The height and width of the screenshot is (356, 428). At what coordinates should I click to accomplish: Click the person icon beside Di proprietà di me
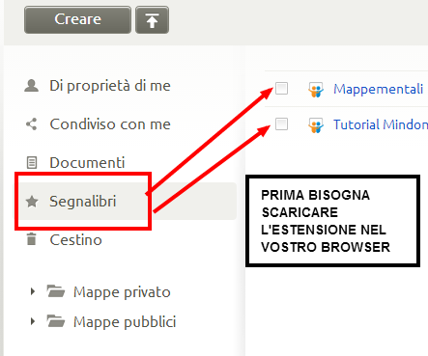[32, 86]
